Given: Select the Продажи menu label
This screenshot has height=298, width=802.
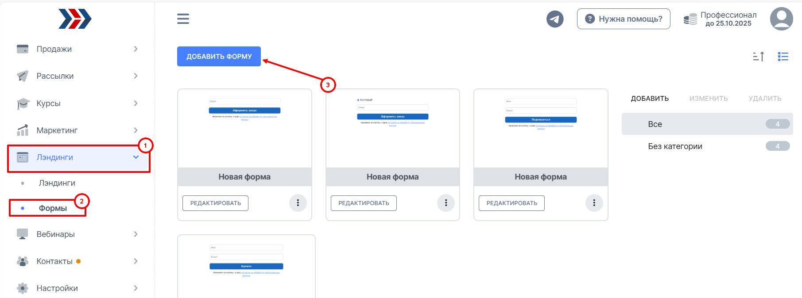Looking at the screenshot, I should point(54,49).
